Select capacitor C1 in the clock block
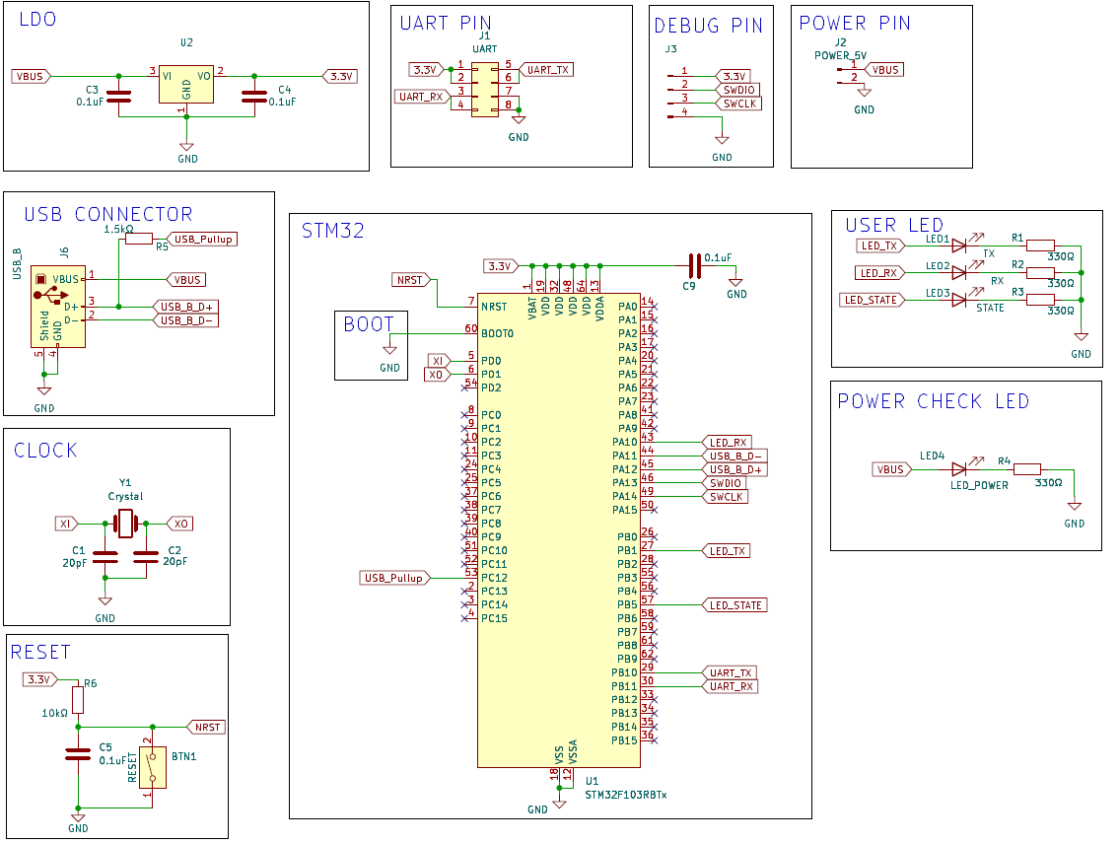 point(105,557)
